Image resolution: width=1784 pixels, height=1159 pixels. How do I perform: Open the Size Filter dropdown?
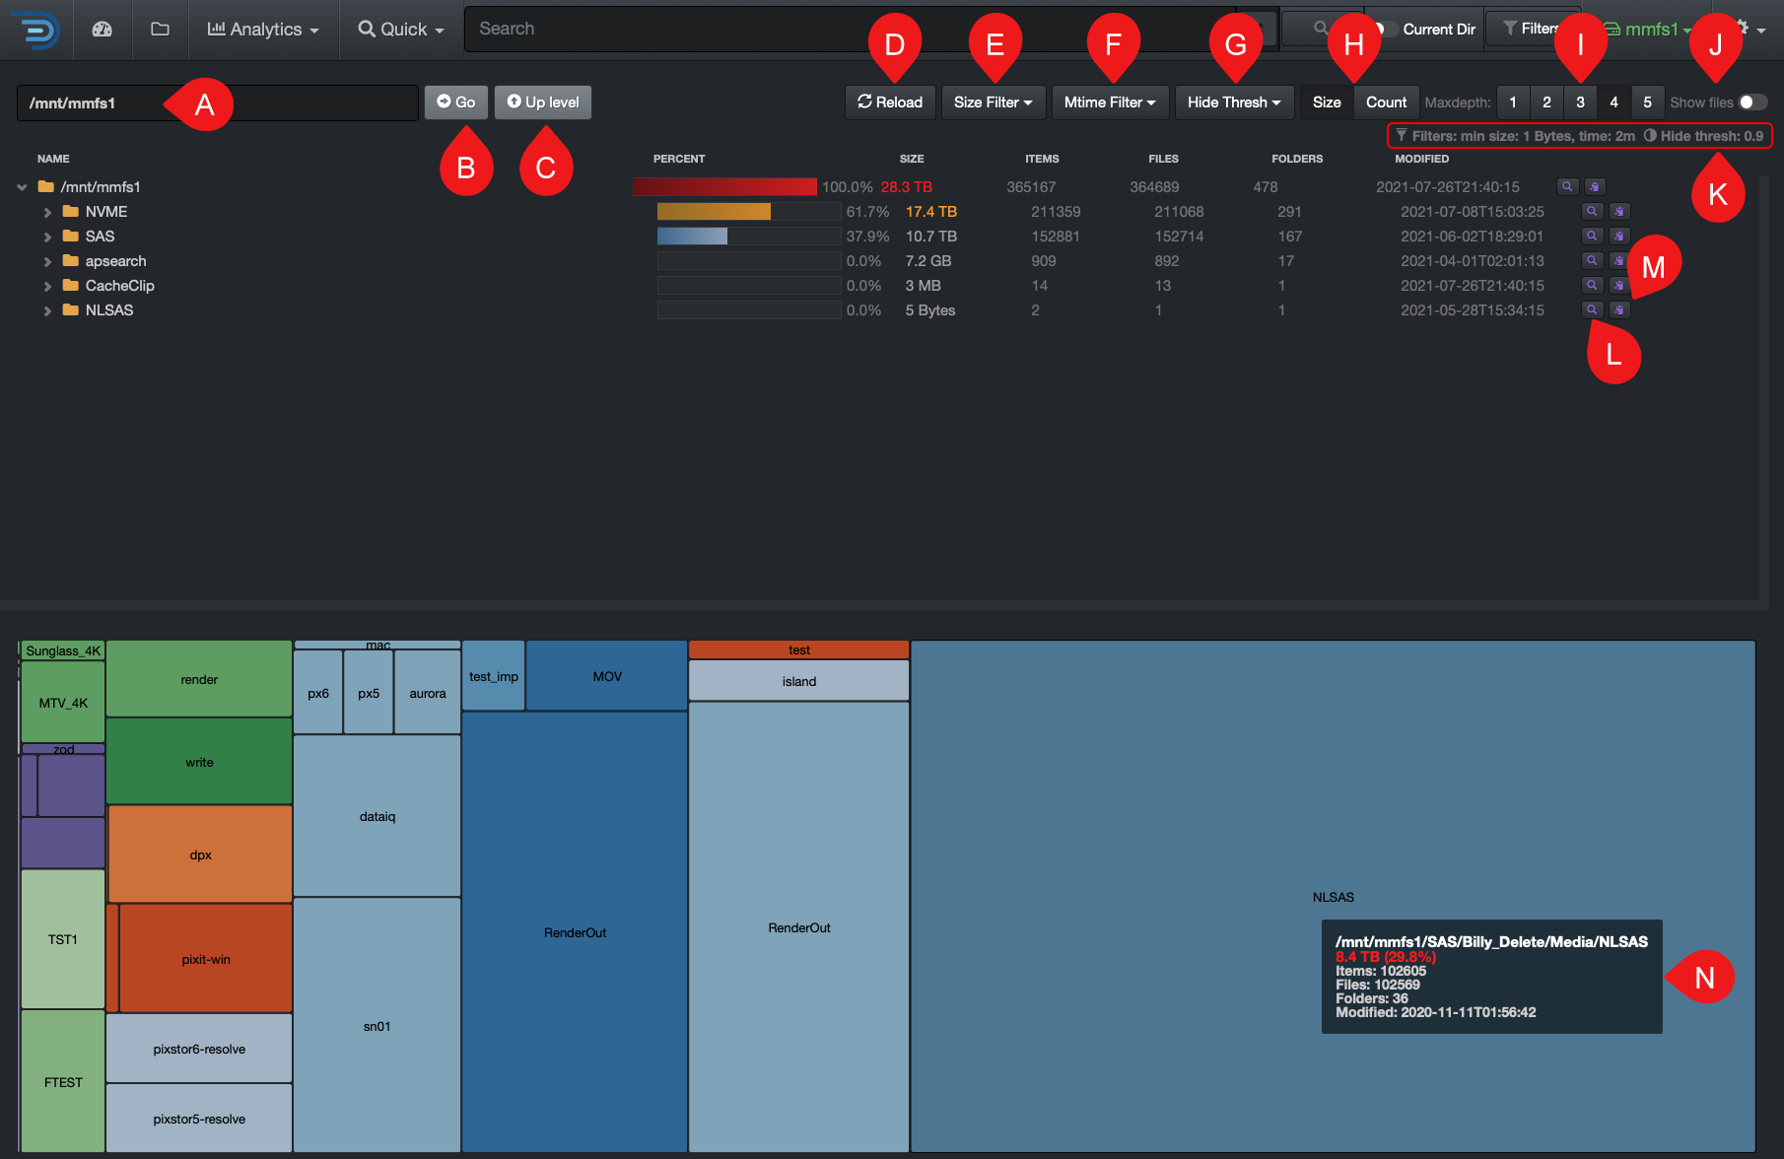tap(993, 102)
